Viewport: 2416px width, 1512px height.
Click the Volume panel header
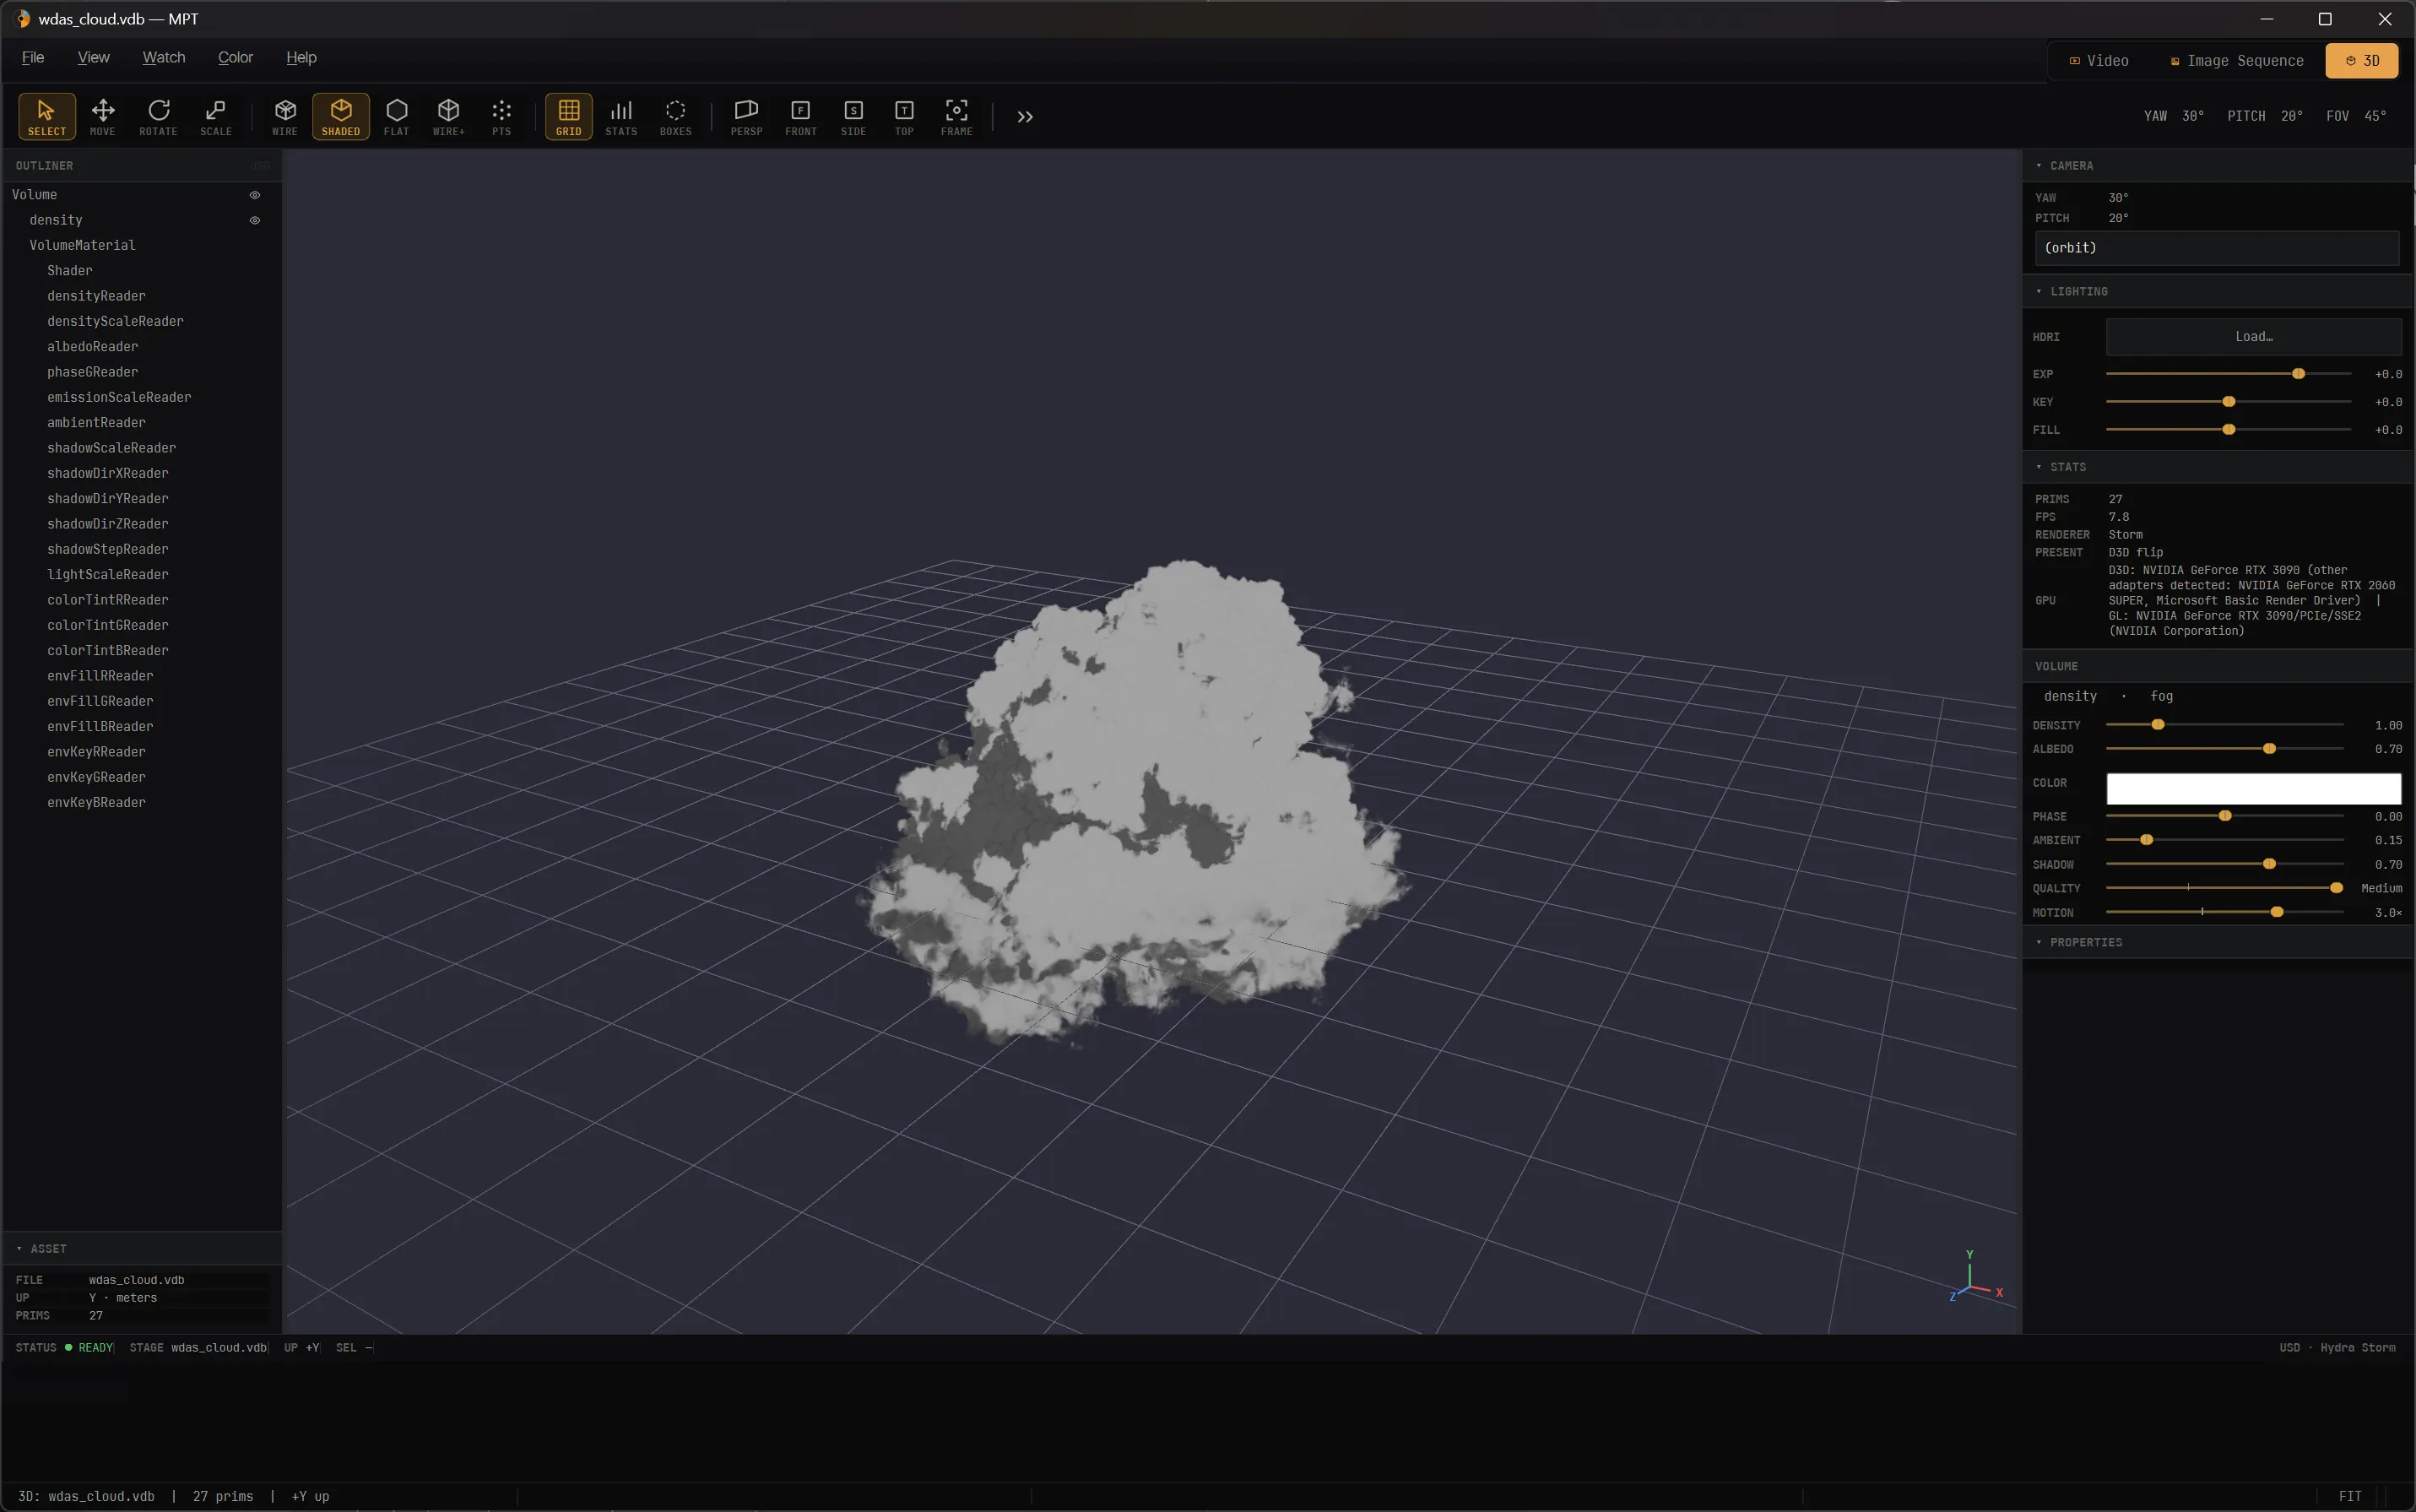point(2218,666)
